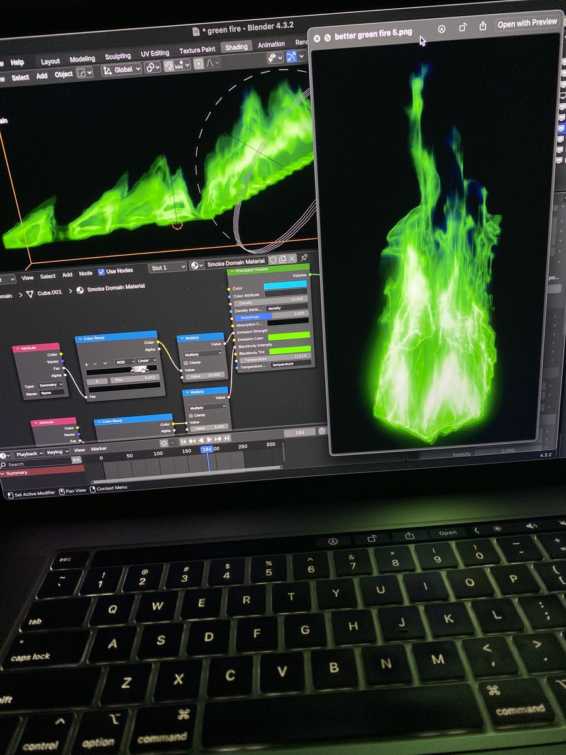Switch to the Sculpting workspace tab
This screenshot has width=566, height=755.
[x=118, y=57]
